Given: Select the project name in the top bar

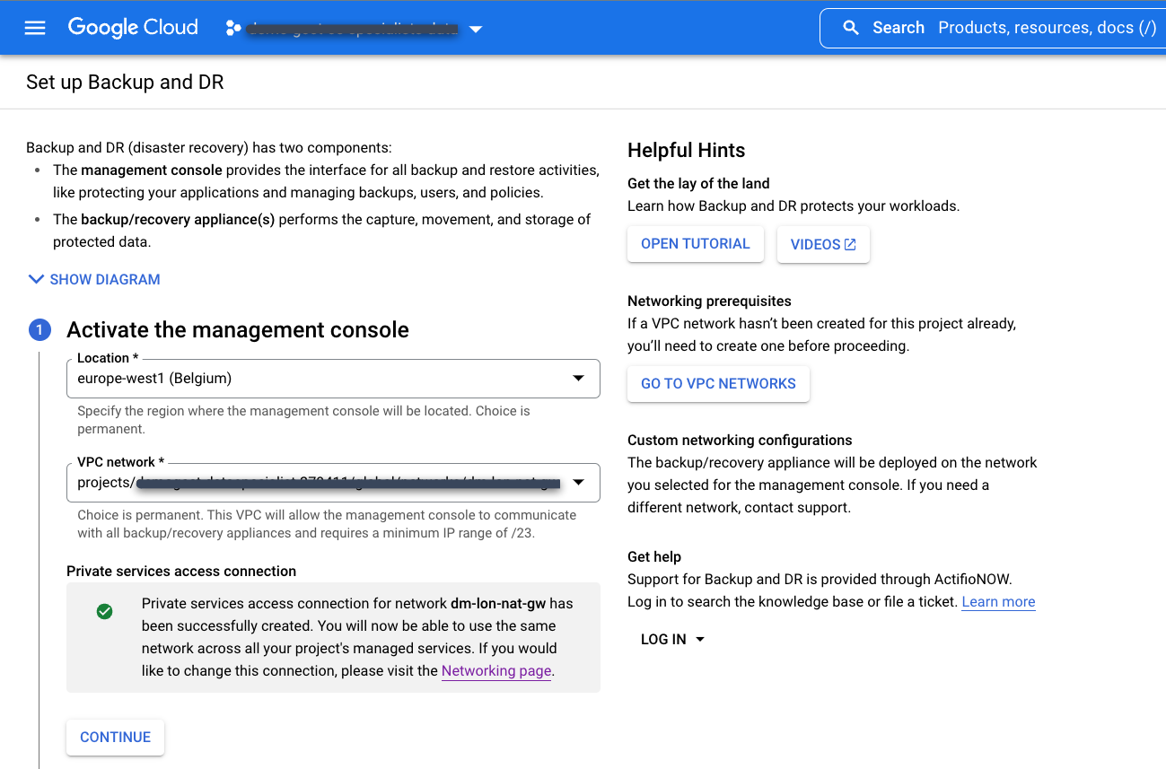Looking at the screenshot, I should click(350, 28).
